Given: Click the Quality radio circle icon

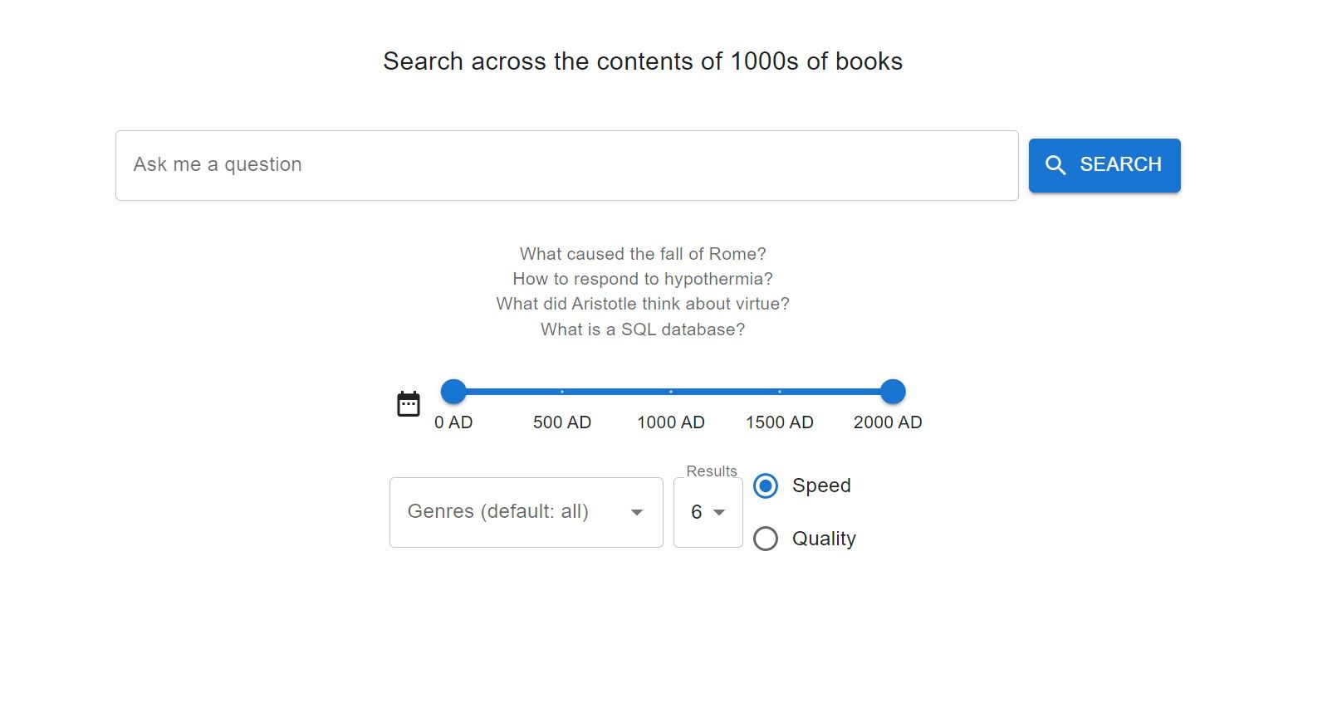Looking at the screenshot, I should [765, 539].
